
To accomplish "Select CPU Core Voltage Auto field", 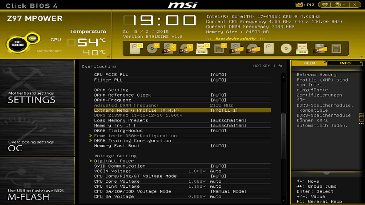I will pos(216,181).
